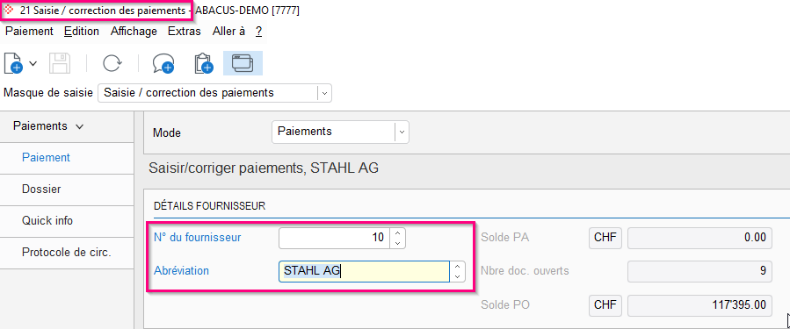Expand the Mode Paiements dropdown
Screen dimensions: 790x329
(402, 132)
